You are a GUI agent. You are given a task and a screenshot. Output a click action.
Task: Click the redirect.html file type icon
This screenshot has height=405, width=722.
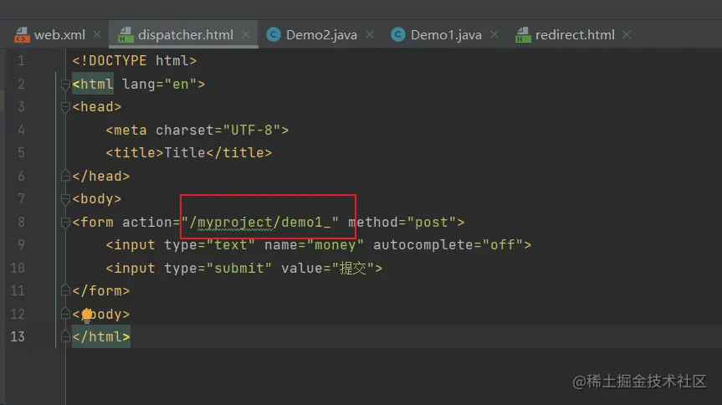click(x=523, y=35)
